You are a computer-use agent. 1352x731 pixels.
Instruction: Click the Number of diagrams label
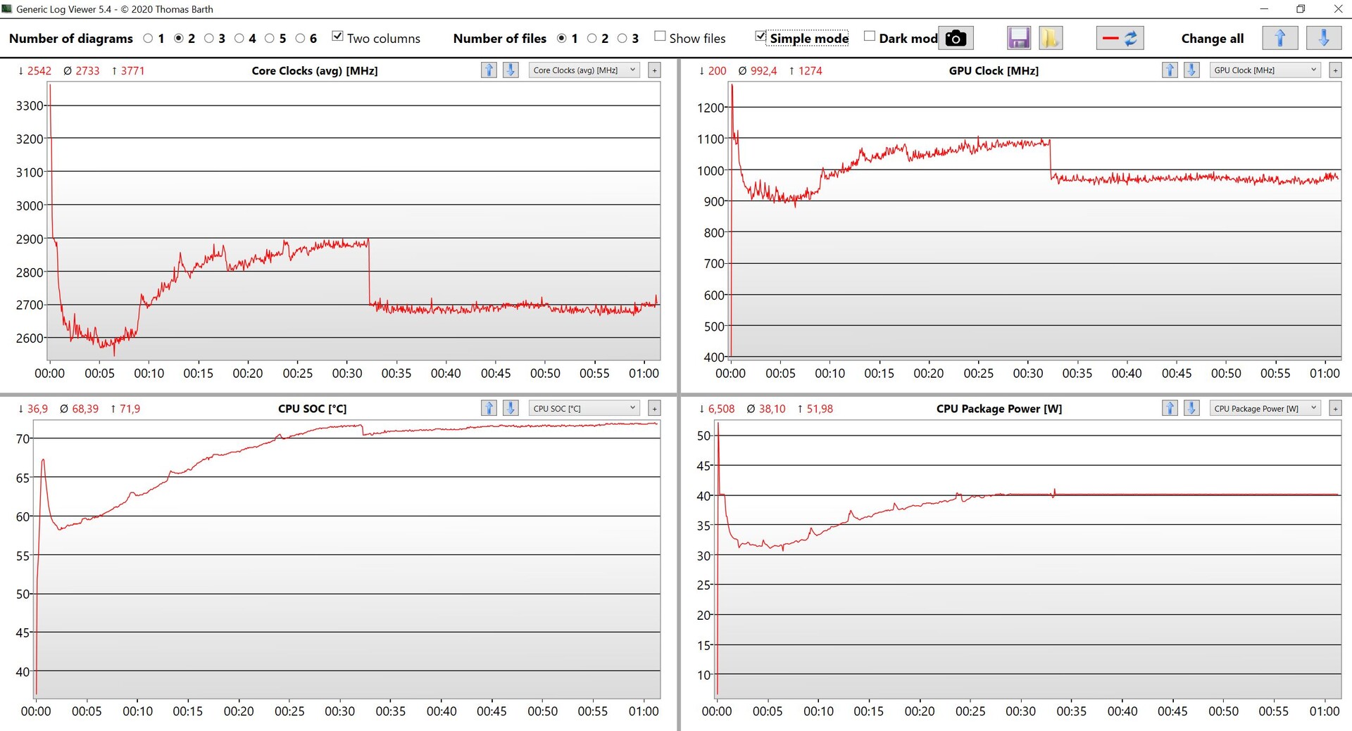pos(71,39)
